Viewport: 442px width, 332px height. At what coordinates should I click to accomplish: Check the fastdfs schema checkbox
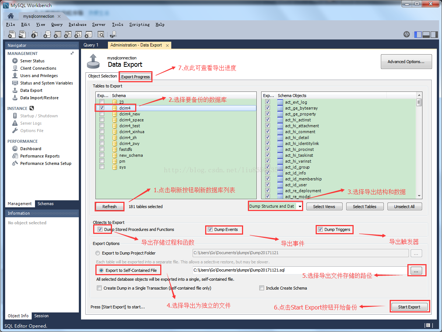(x=102, y=149)
